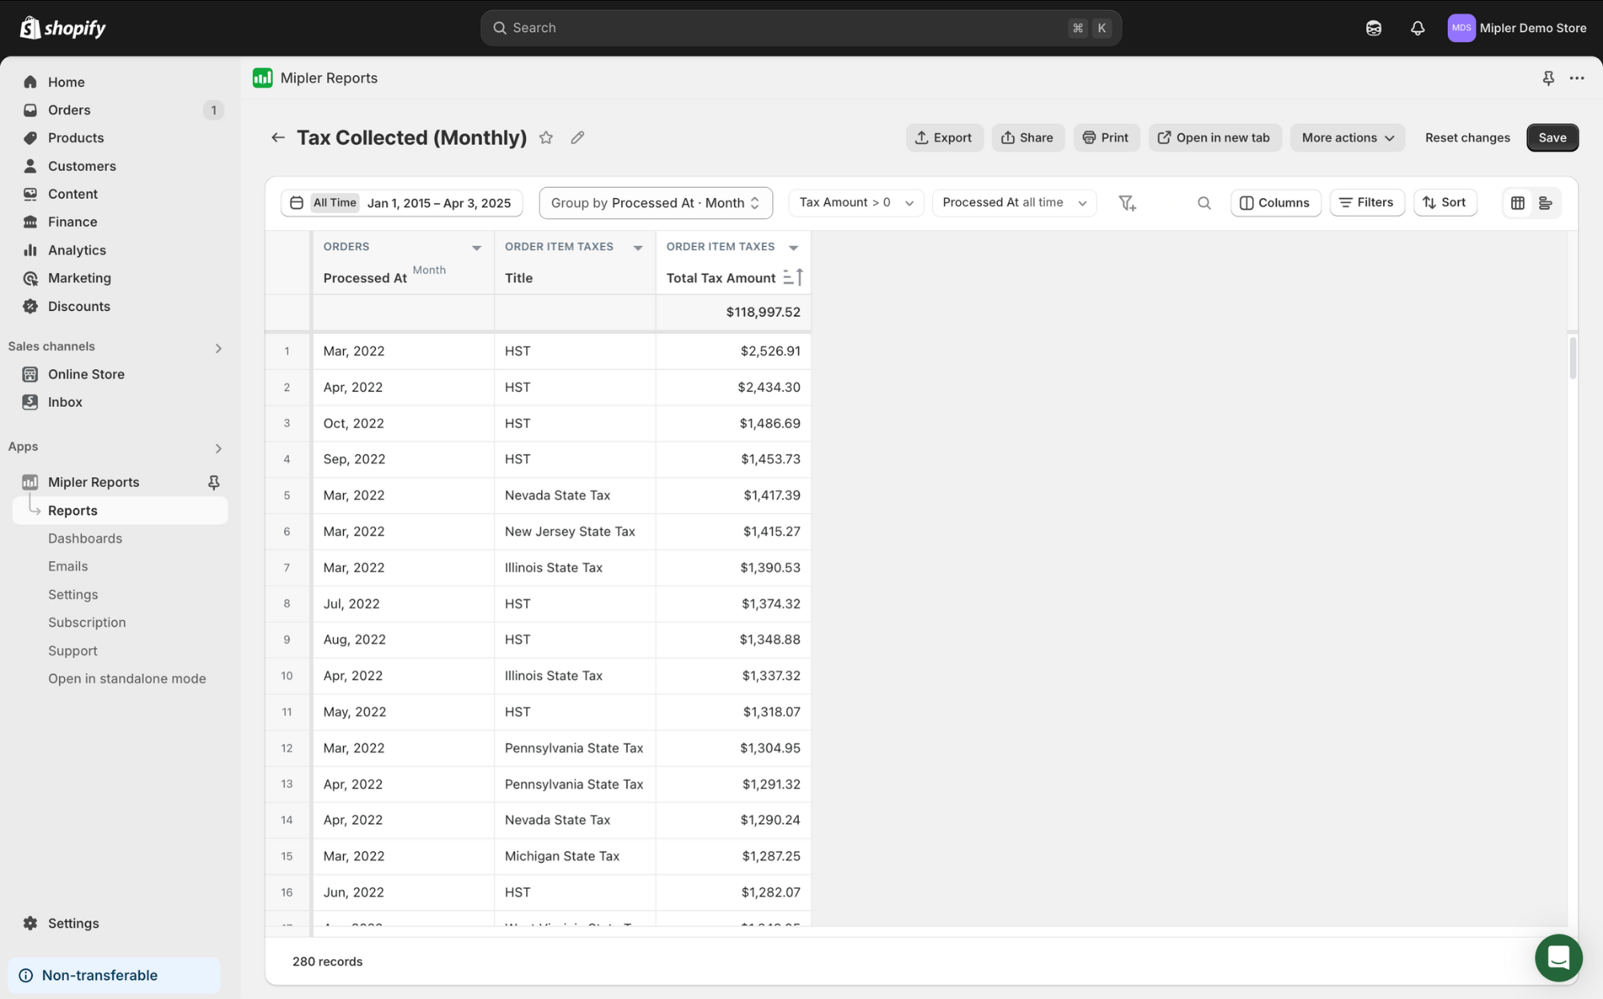
Task: Click the favorite star next to report title
Action: tap(546, 137)
